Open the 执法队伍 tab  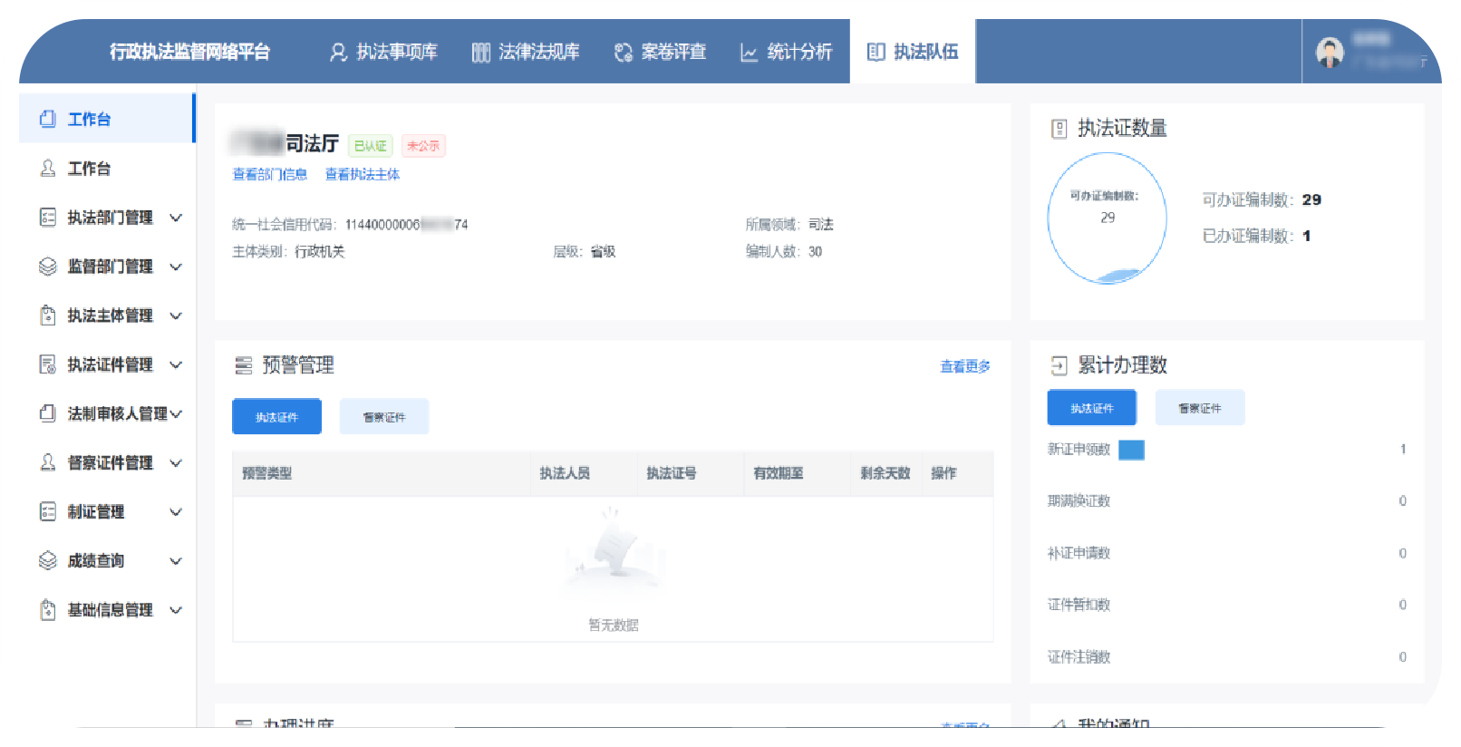[913, 53]
